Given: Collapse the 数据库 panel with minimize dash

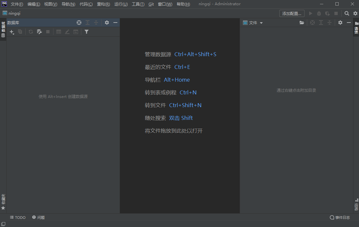Looking at the screenshot, I should (115, 23).
